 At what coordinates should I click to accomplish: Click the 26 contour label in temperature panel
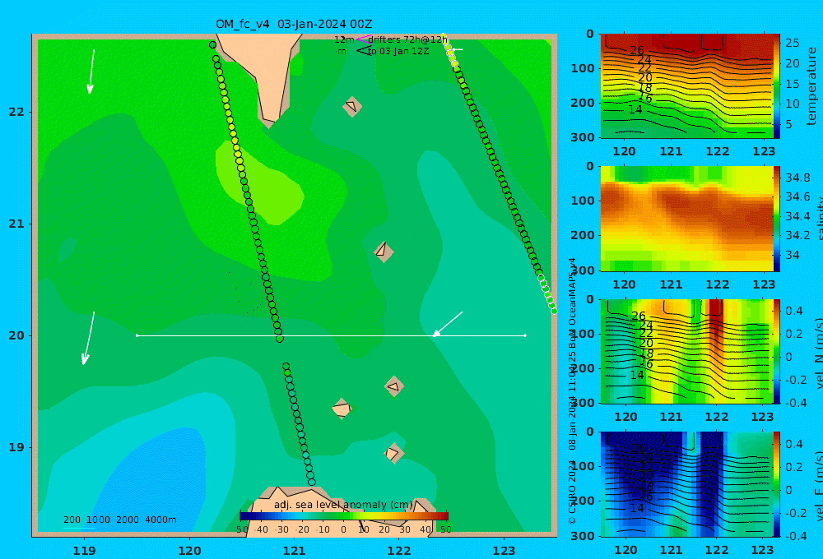pos(637,50)
